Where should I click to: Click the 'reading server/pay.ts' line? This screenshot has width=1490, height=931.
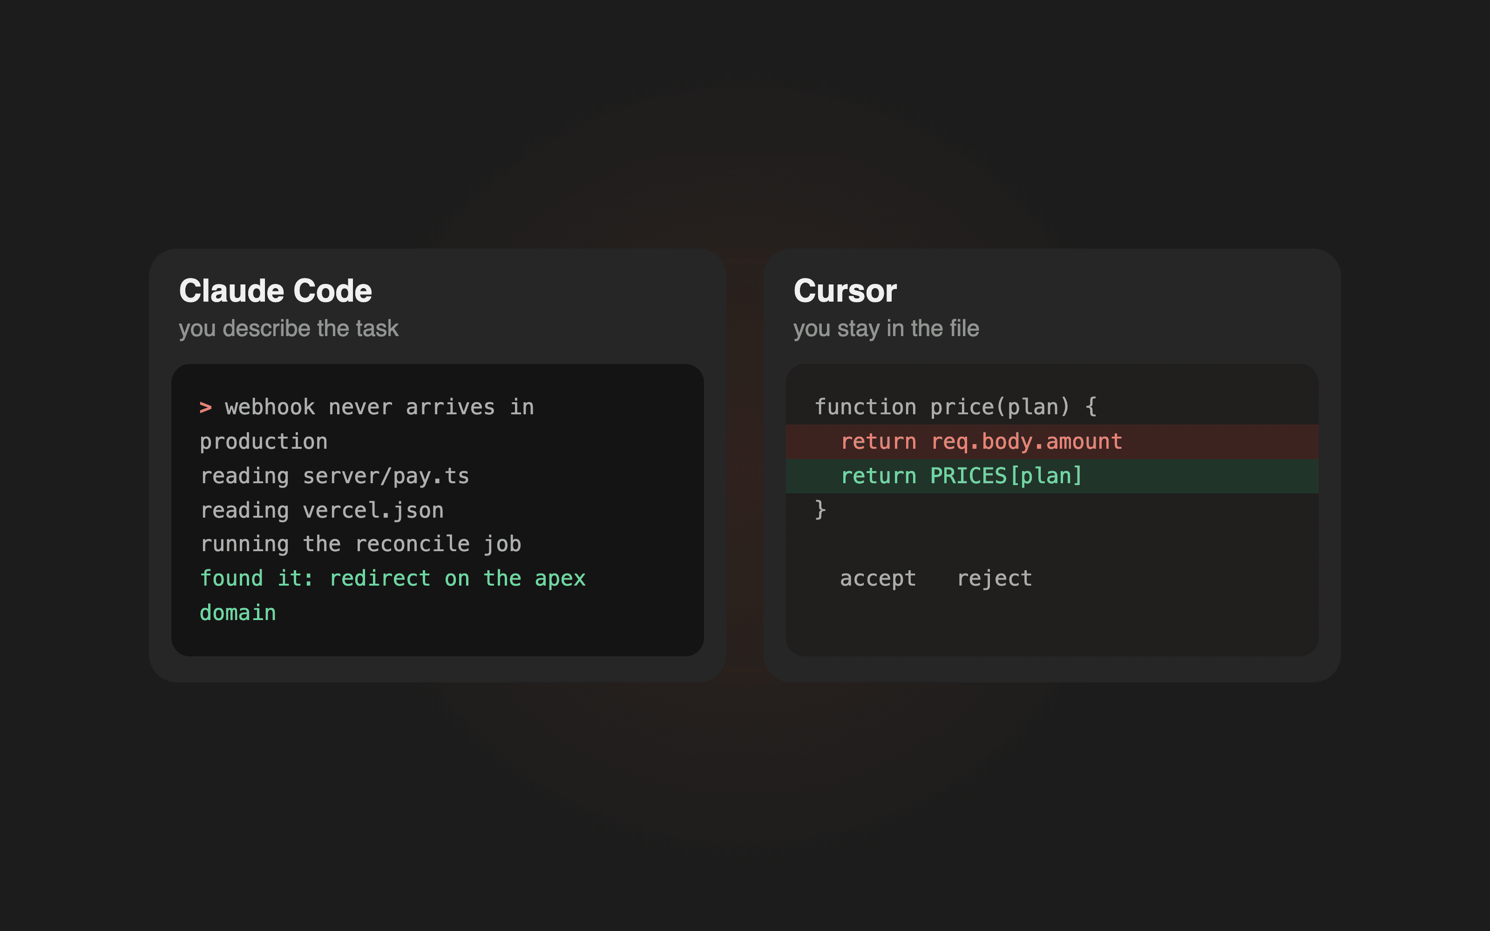point(335,476)
